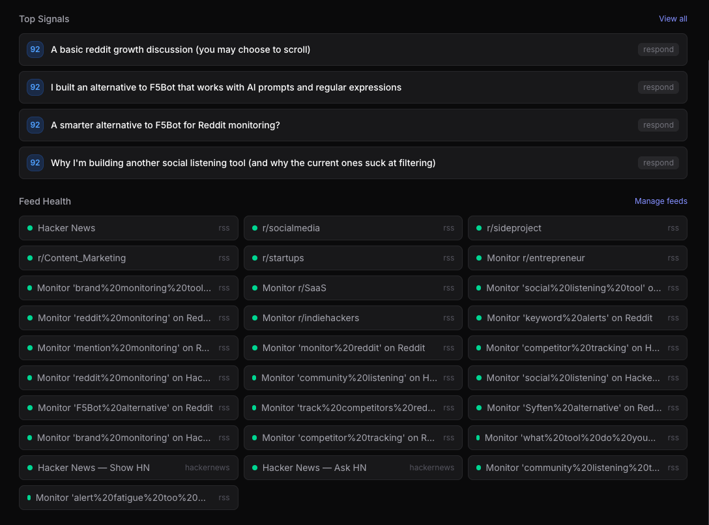Open the Manage feeds link
Viewport: 709px width, 525px height.
click(x=661, y=201)
